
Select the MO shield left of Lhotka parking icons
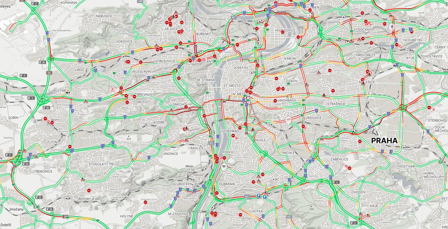pyautogui.click(x=246, y=196)
